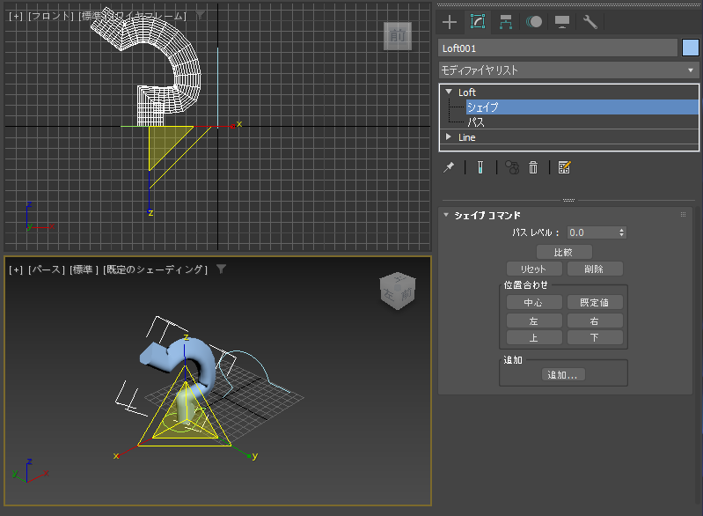Click the 既定値 alignment button
This screenshot has height=516, width=703.
(x=595, y=302)
